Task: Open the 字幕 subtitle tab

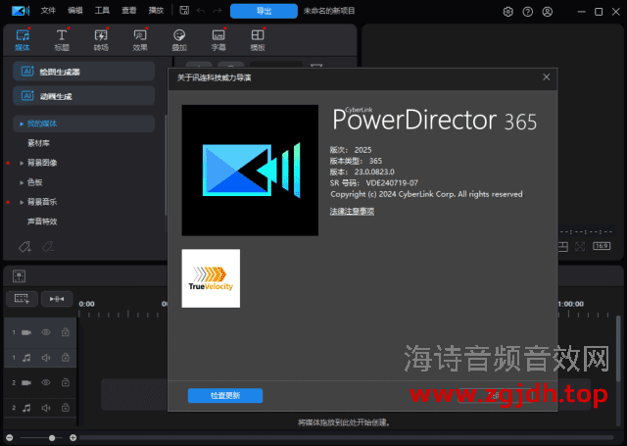Action: point(218,40)
